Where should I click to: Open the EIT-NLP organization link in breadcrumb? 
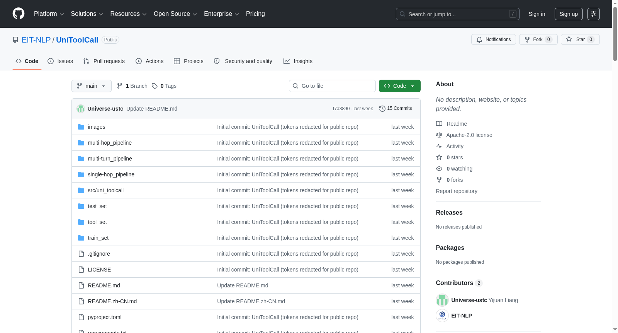pyautogui.click(x=36, y=40)
